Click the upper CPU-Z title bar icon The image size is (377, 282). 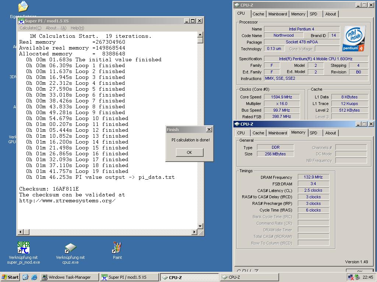point(237,5)
